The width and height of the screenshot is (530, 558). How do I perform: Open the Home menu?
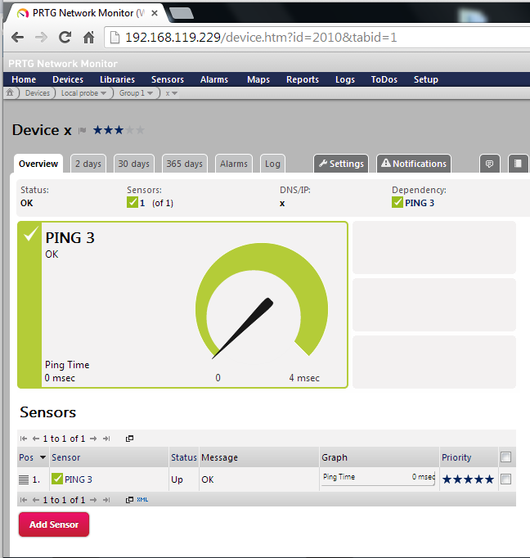click(24, 79)
